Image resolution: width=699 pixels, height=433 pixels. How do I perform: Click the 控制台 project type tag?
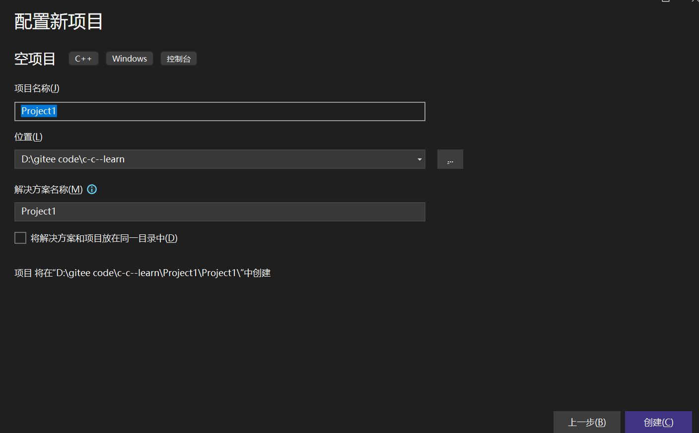point(178,58)
